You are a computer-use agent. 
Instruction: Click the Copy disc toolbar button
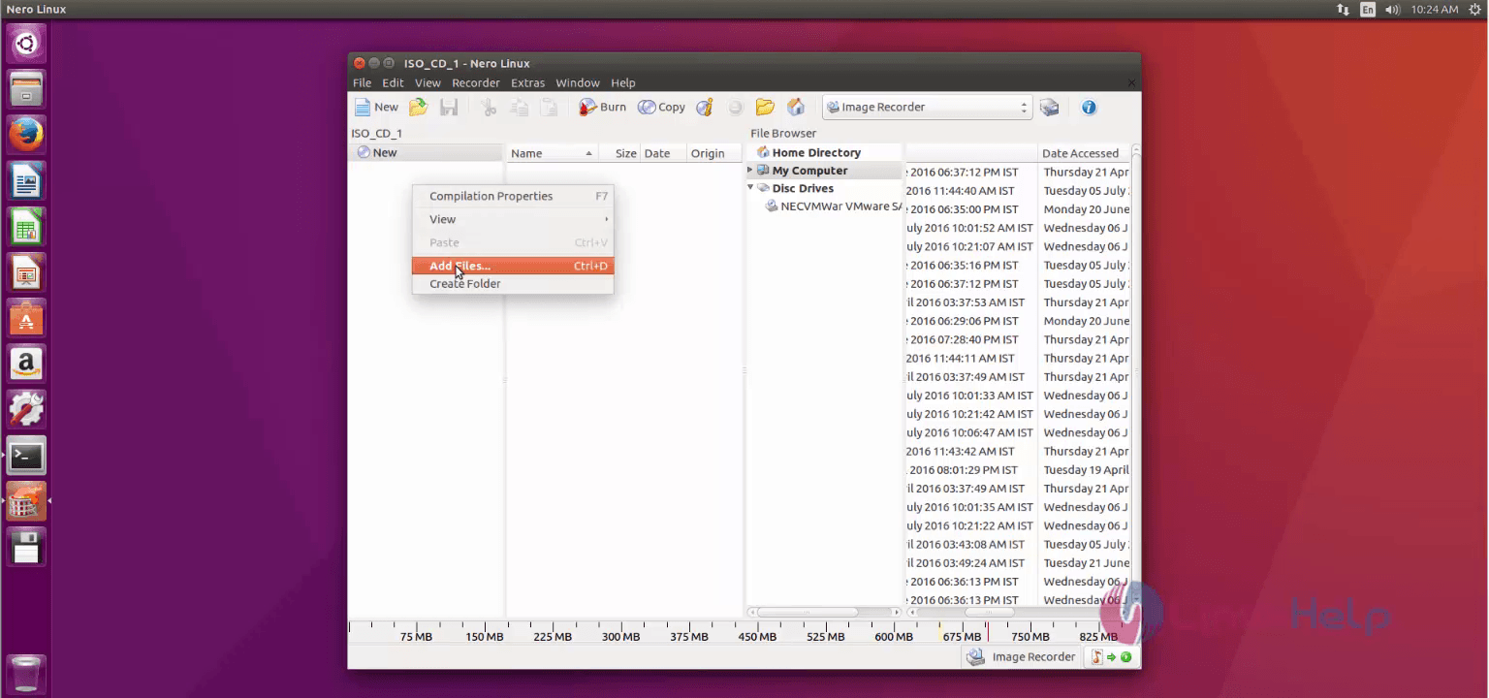click(x=661, y=108)
